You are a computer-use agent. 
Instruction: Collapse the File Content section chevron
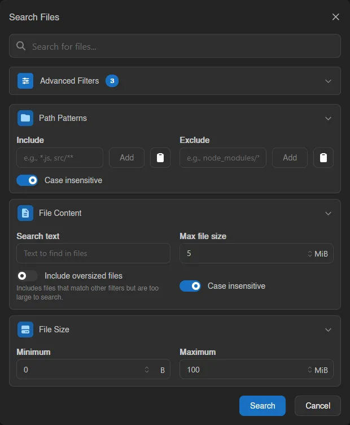[x=328, y=213]
